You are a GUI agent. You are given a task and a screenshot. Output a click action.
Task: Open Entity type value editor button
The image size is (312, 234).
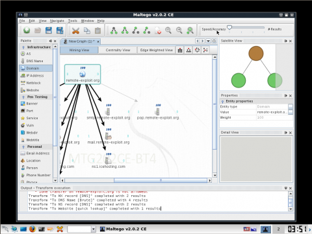point(291,106)
